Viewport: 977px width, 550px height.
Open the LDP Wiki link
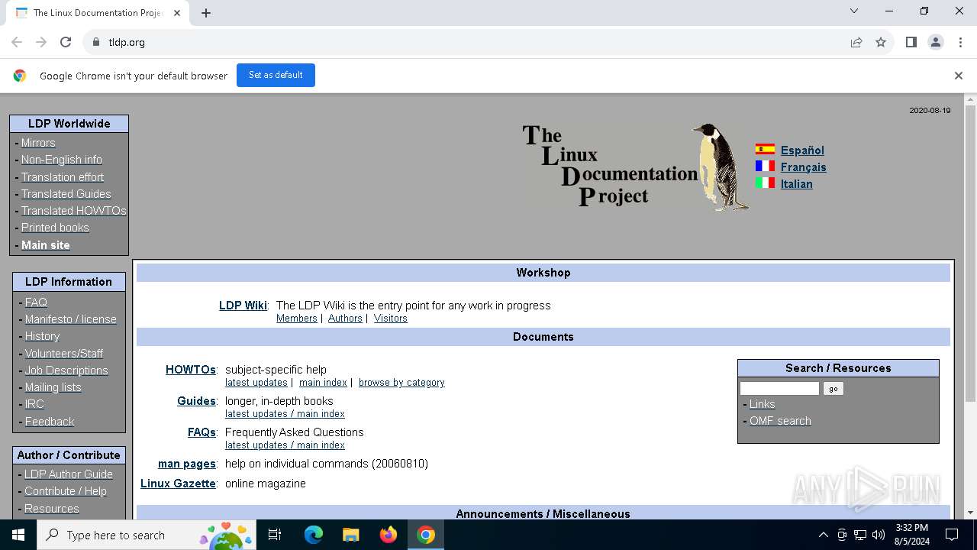(243, 306)
